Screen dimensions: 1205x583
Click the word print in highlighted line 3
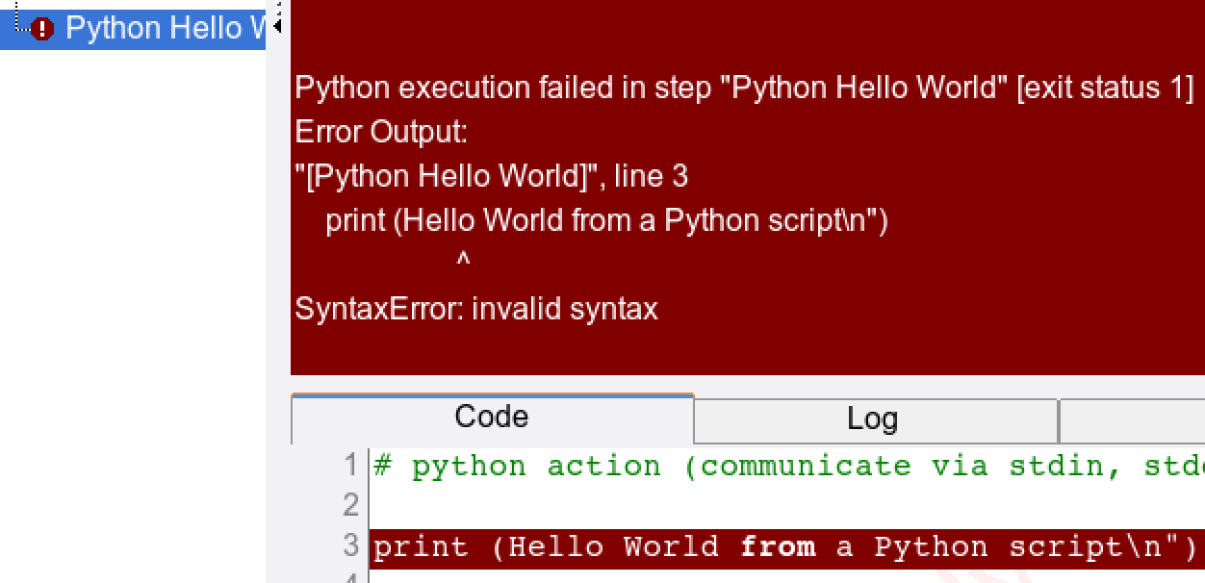(421, 547)
